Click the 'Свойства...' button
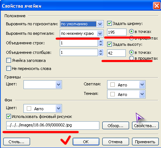 145,125
